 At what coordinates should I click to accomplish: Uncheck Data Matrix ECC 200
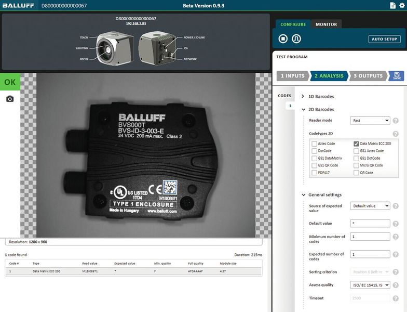click(x=356, y=144)
